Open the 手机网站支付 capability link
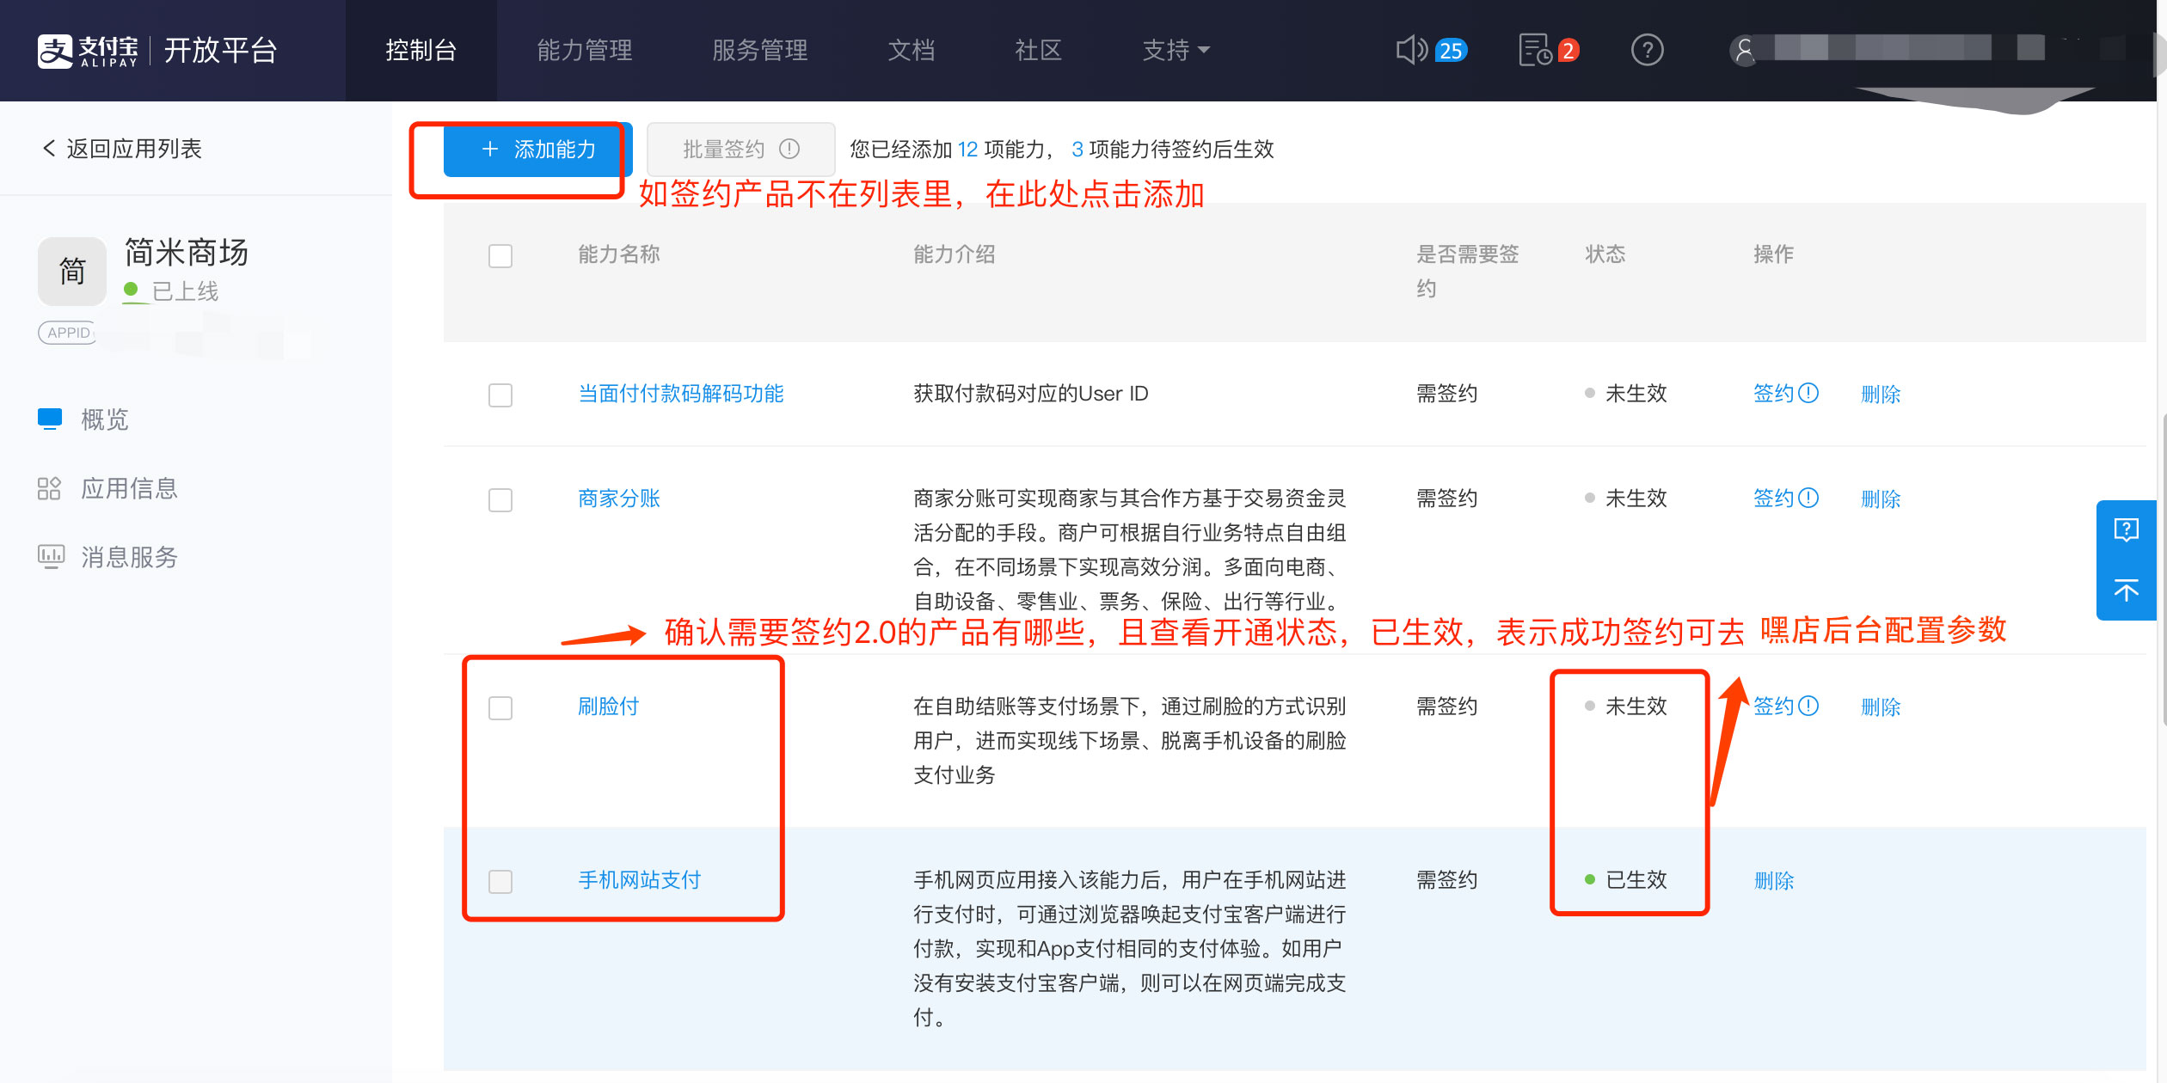Viewport: 2167px width, 1083px height. pos(640,880)
